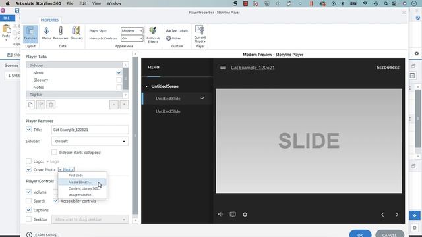Image resolution: width=422 pixels, height=237 pixels.
Task: Enable the Glossary tab checkbox
Action: tap(119, 80)
